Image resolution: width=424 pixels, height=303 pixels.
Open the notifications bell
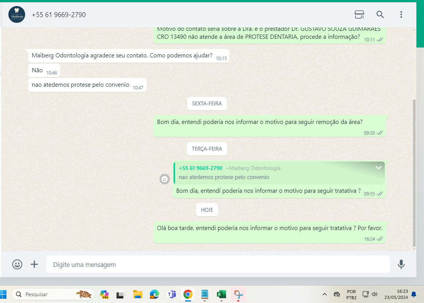pyautogui.click(x=414, y=294)
